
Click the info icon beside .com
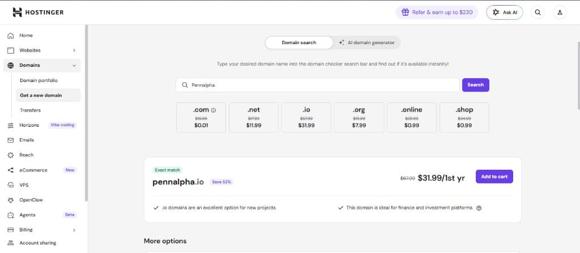pyautogui.click(x=214, y=110)
